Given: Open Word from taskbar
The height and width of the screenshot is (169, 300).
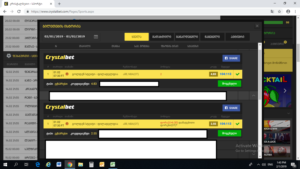Looking at the screenshot, I should coord(59,164).
